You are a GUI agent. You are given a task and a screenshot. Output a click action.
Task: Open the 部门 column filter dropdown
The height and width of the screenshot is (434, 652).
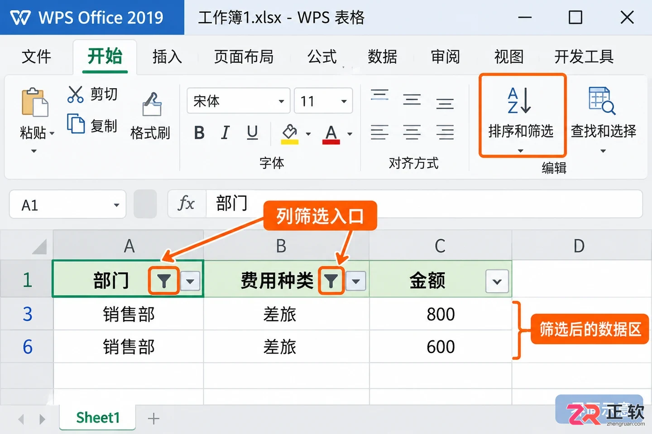tap(190, 282)
